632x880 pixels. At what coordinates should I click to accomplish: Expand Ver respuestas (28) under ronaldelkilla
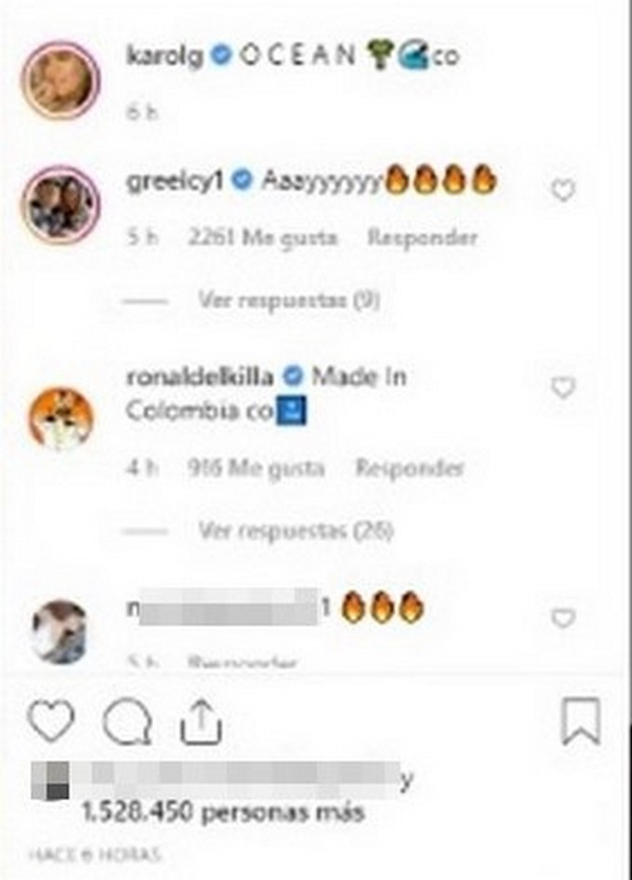tap(296, 530)
